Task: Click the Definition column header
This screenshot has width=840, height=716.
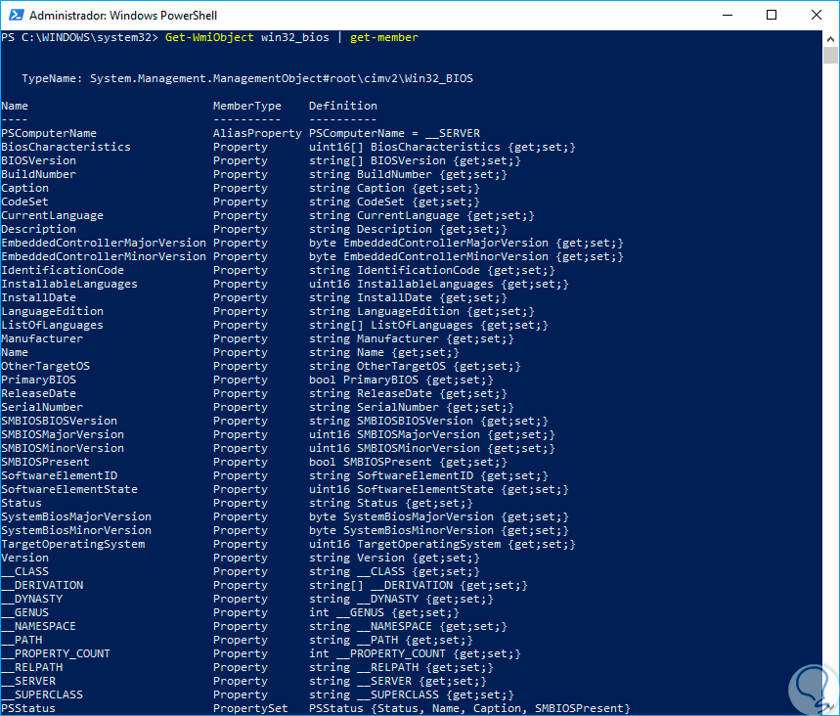Action: 342,106
